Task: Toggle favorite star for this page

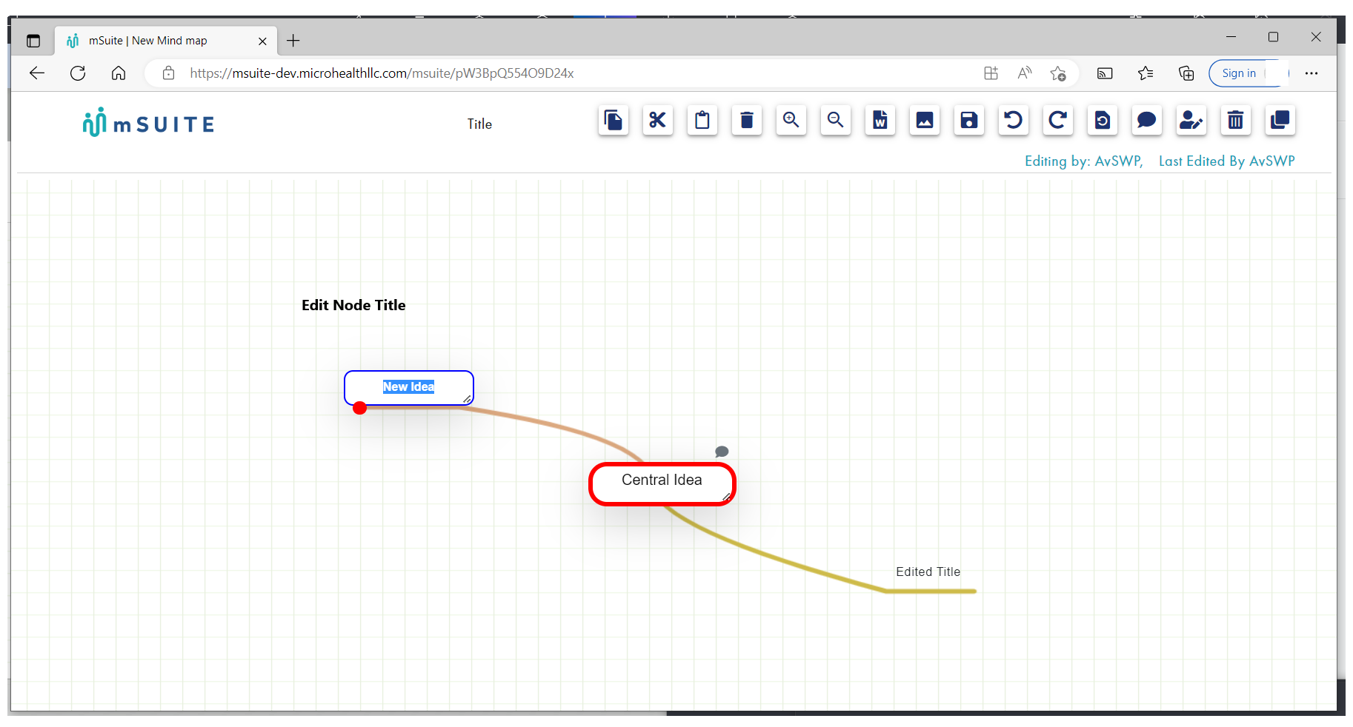Action: coord(1059,73)
